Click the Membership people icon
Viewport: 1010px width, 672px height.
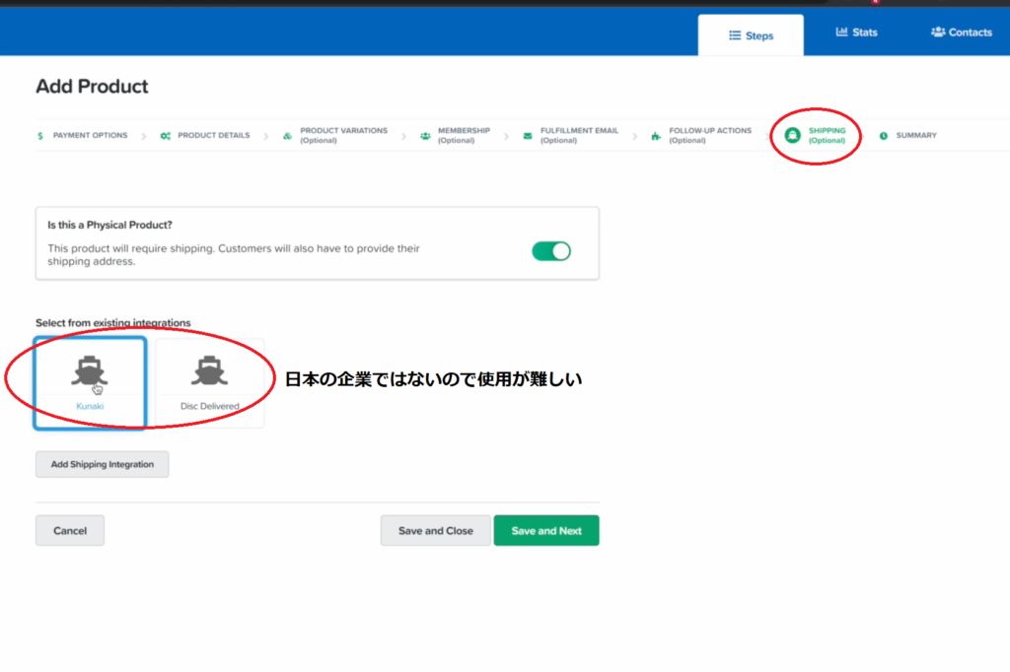(425, 136)
